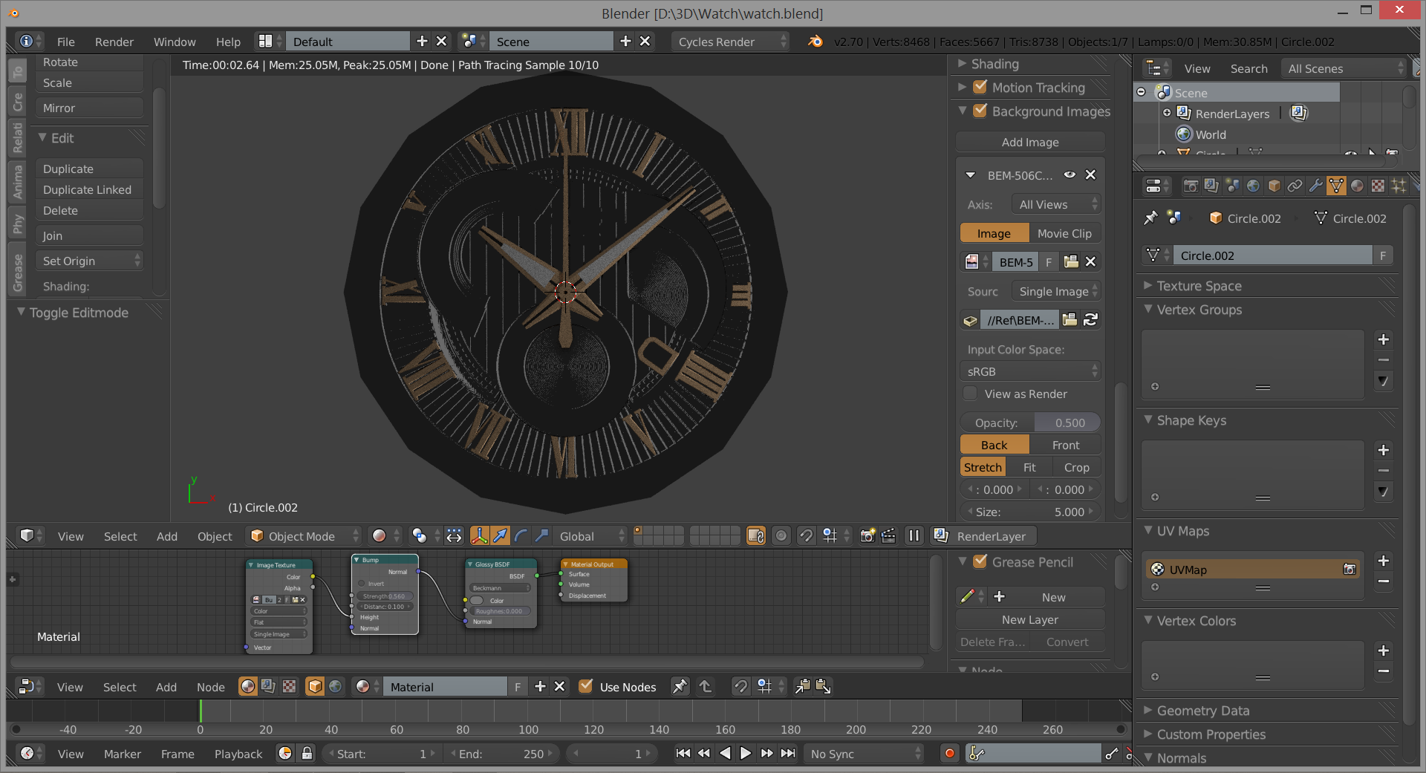Viewport: 1426px width, 773px height.
Task: Click the Add Image button
Action: coord(1030,142)
